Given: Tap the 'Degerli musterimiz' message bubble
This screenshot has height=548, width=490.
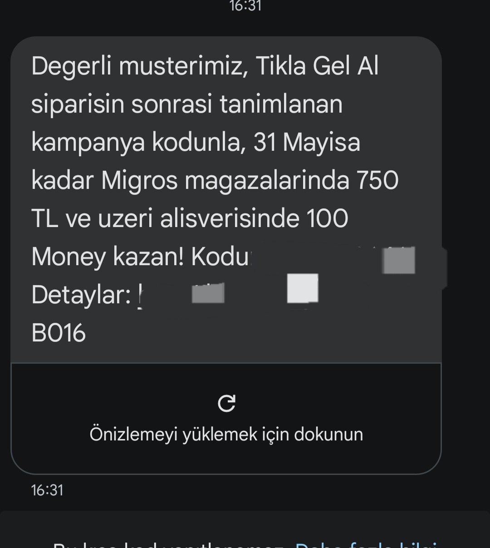Looking at the screenshot, I should coord(226,200).
